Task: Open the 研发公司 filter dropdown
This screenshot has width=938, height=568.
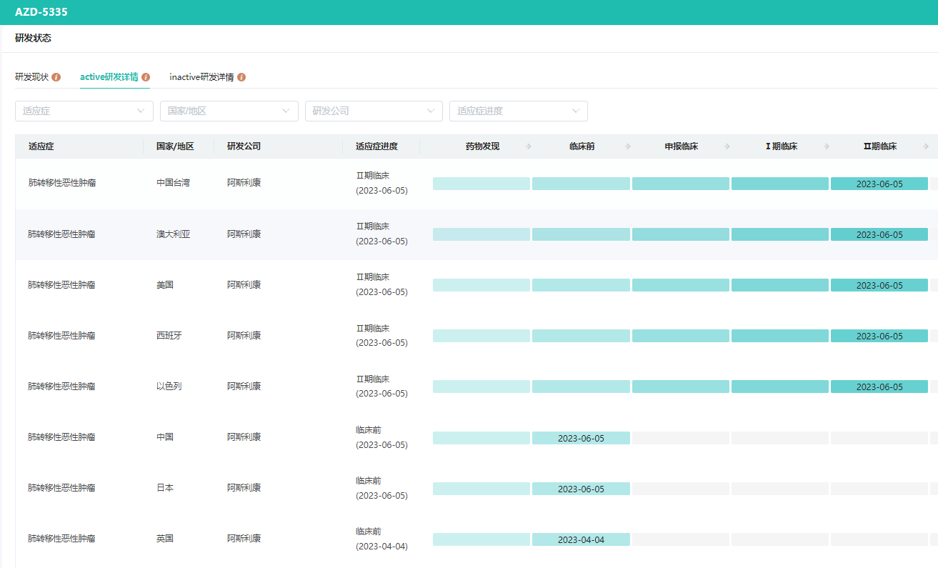Action: [374, 111]
